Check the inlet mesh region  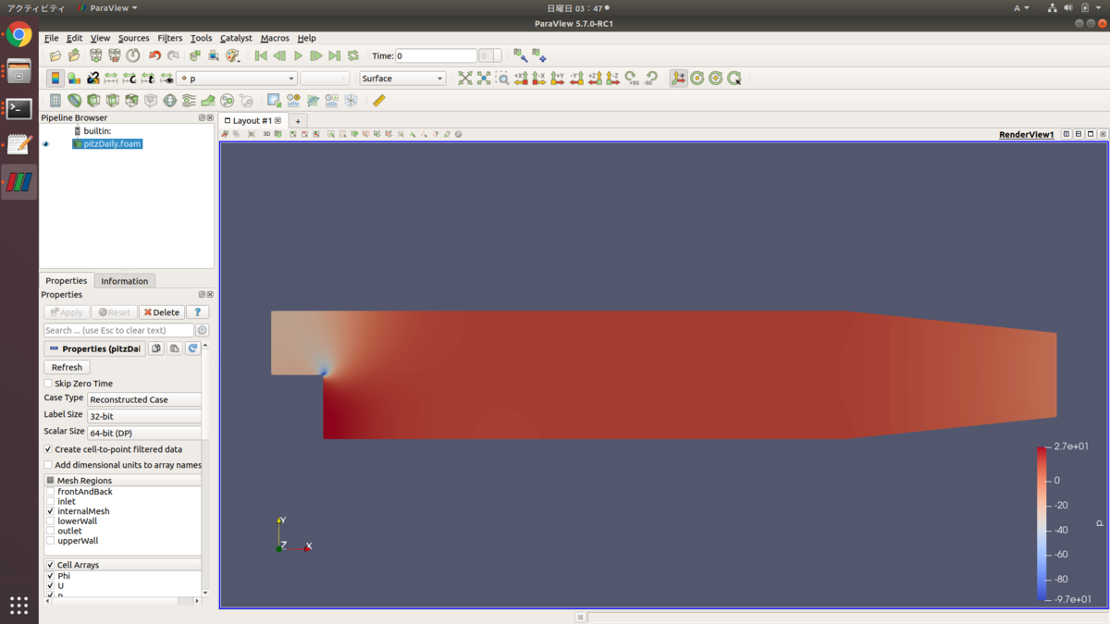51,502
